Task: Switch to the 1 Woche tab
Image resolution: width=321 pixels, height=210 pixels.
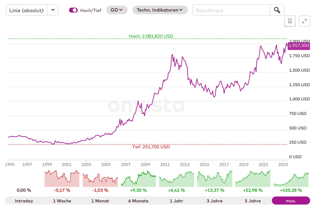Action: point(62,201)
